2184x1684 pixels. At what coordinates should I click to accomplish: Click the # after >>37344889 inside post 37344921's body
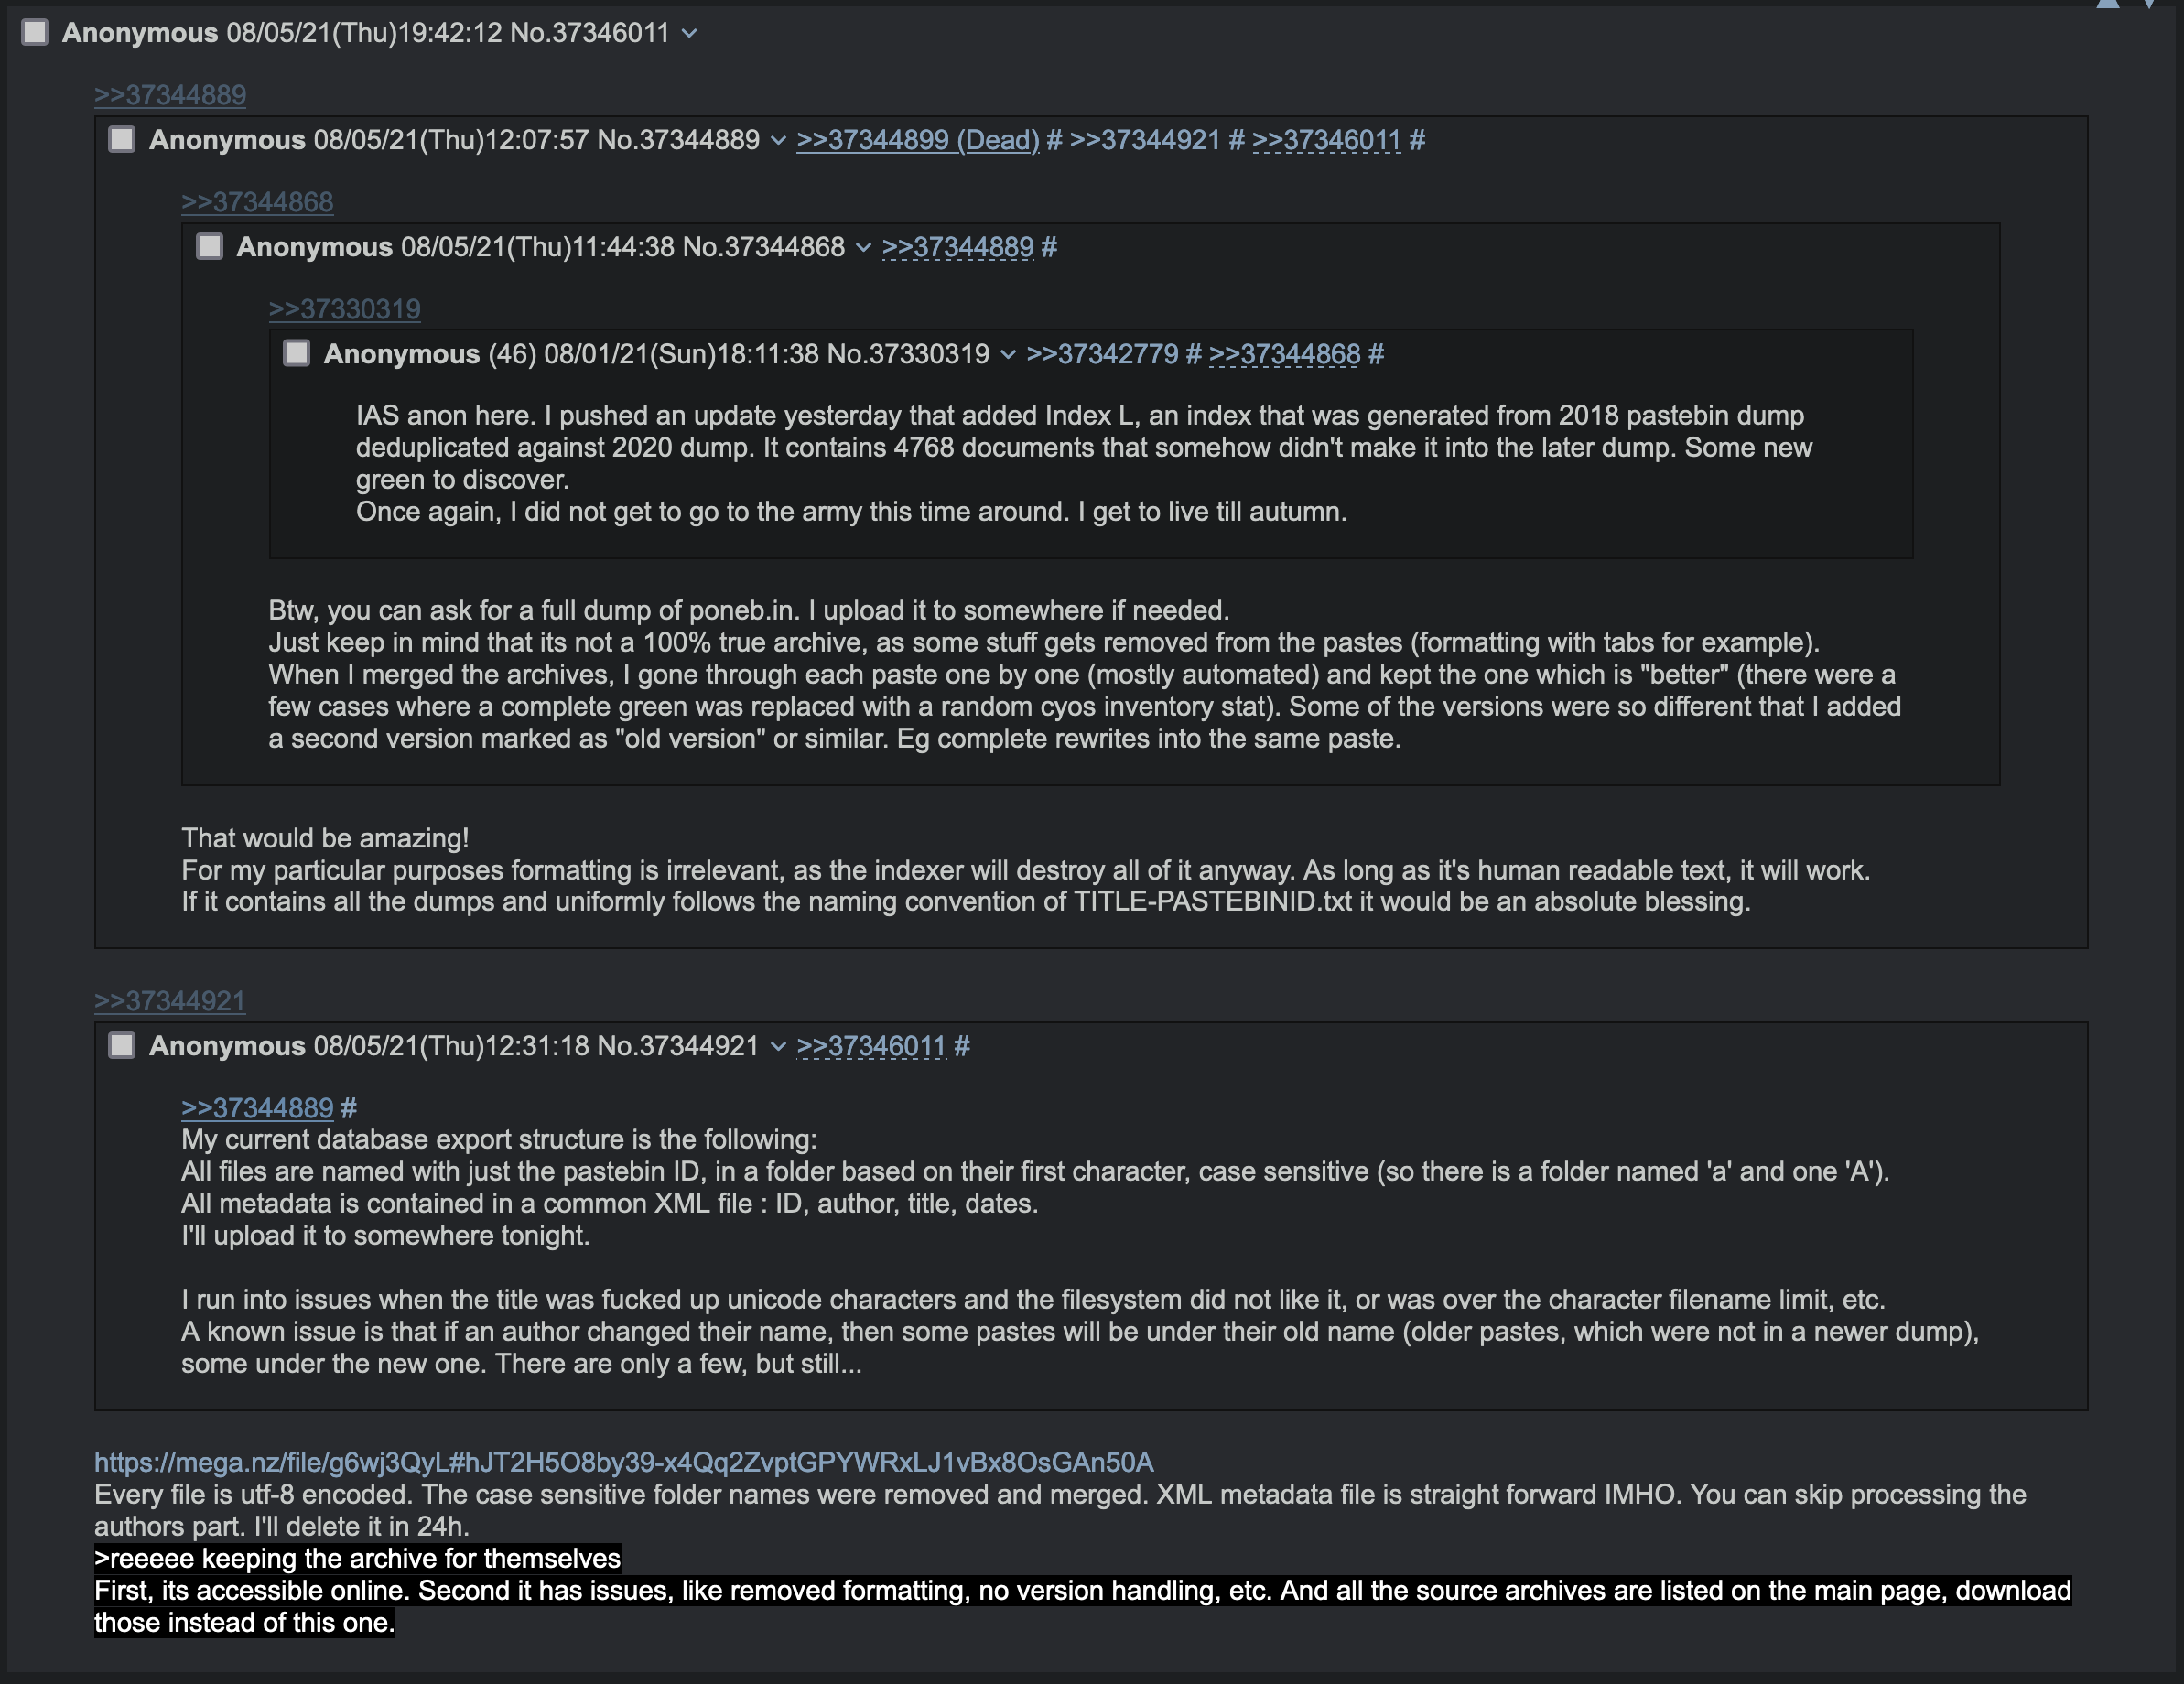click(x=349, y=1108)
